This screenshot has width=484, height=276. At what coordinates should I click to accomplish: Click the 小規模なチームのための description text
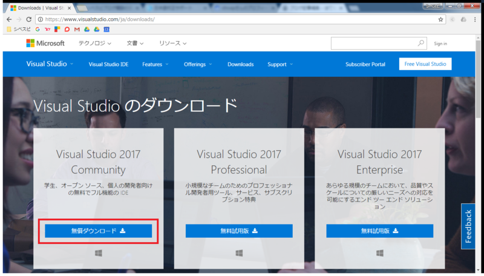[x=239, y=192]
